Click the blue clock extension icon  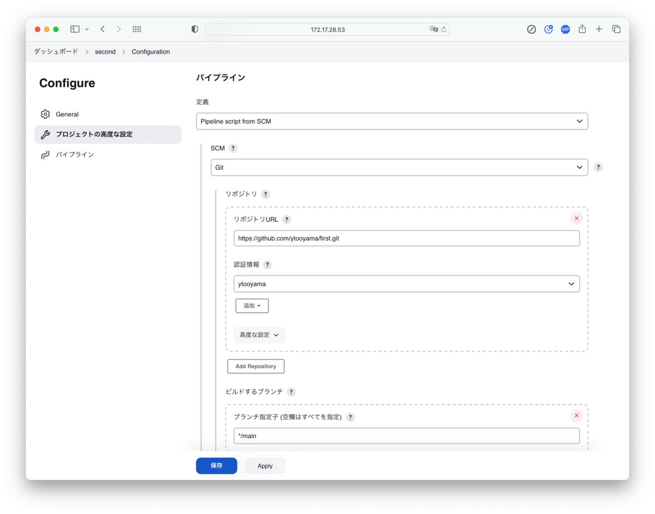tap(549, 29)
